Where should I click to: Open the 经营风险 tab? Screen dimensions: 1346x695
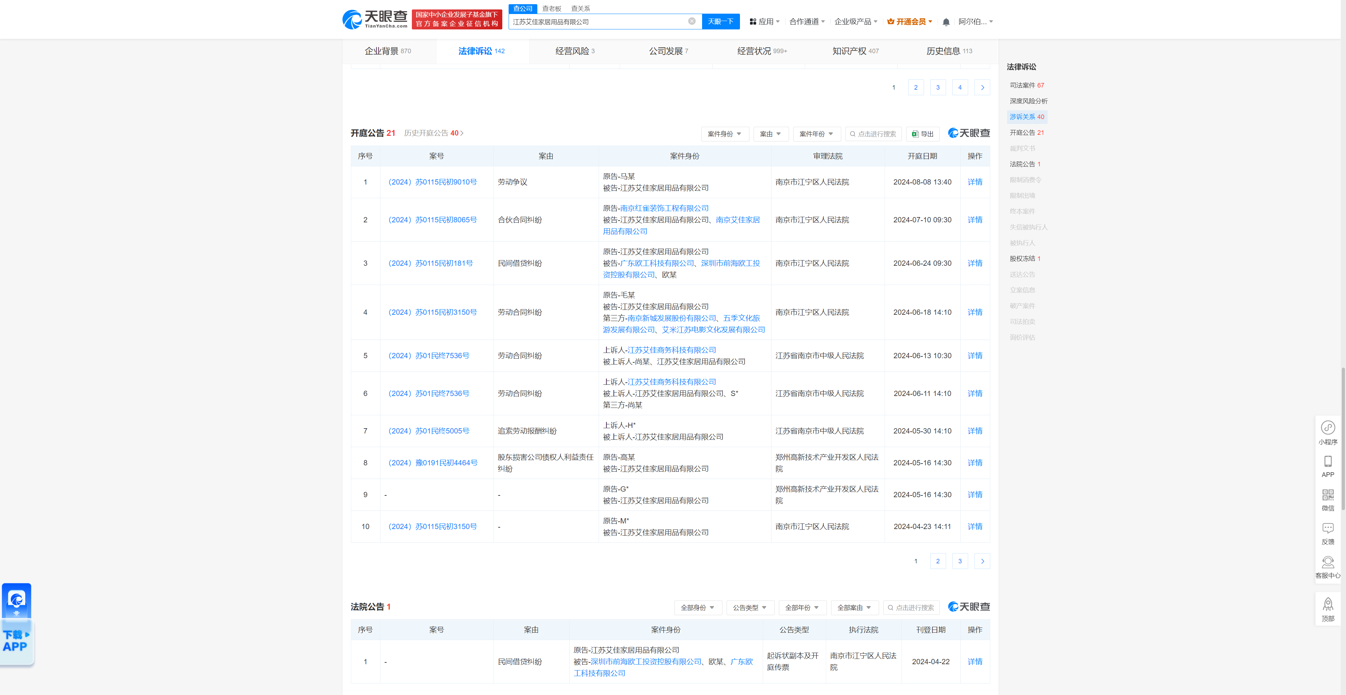click(572, 51)
